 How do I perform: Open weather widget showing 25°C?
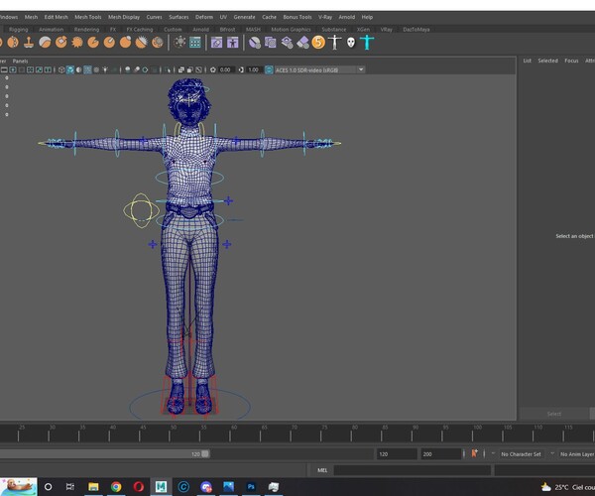click(567, 487)
